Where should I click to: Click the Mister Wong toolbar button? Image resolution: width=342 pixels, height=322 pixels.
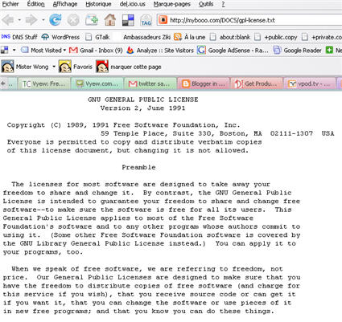(25, 67)
